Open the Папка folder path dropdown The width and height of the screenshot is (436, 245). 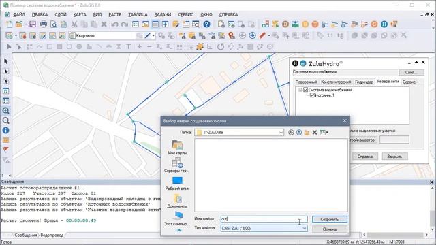(281, 133)
